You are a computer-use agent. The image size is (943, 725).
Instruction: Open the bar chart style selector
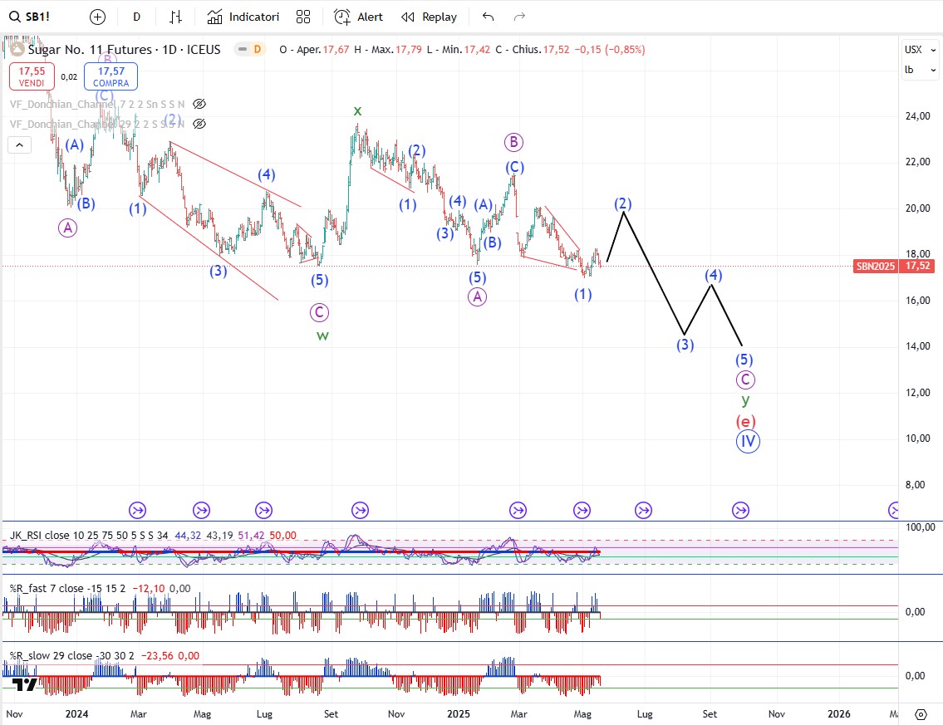coord(175,17)
